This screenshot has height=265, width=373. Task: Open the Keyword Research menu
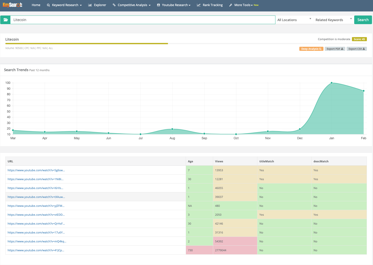pyautogui.click(x=64, y=5)
